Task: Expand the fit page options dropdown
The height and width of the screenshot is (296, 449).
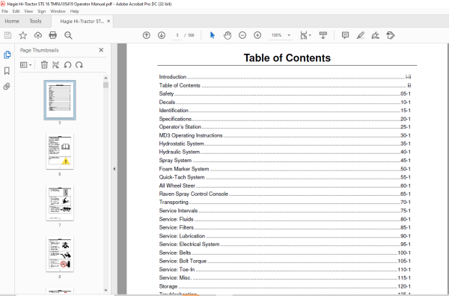Action: (x=305, y=35)
